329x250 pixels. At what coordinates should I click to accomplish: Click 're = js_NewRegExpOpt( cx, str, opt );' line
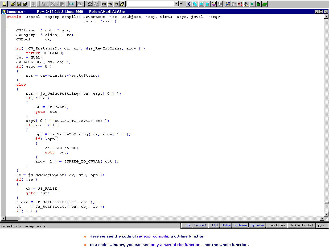coord(60,175)
